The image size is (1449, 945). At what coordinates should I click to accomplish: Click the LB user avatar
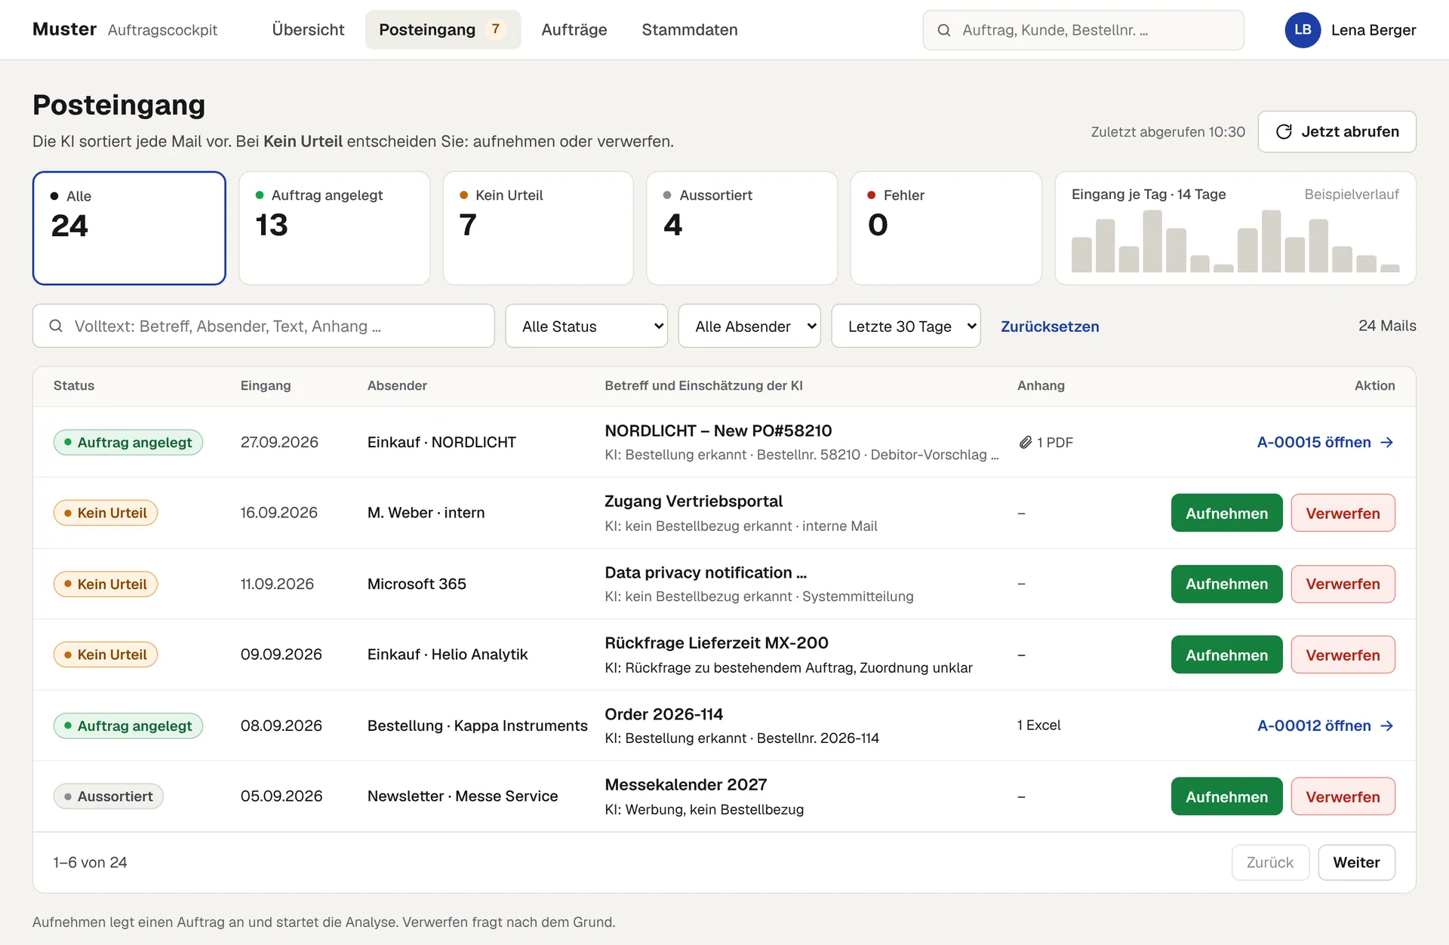[1303, 30]
